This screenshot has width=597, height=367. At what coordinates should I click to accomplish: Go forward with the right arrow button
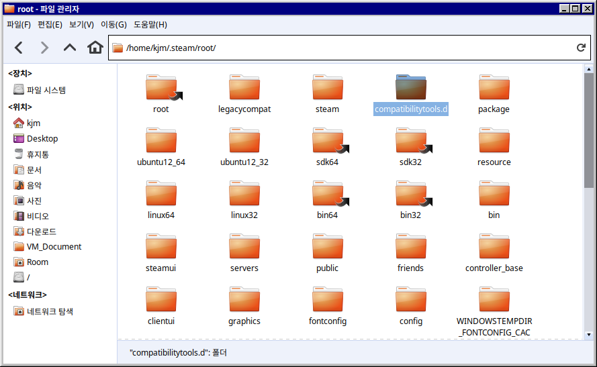44,48
